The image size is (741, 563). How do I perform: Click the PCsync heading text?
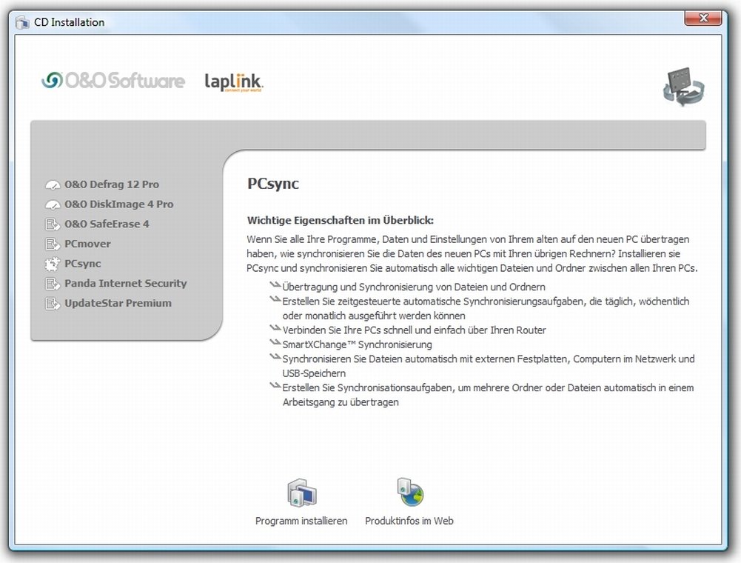click(273, 184)
